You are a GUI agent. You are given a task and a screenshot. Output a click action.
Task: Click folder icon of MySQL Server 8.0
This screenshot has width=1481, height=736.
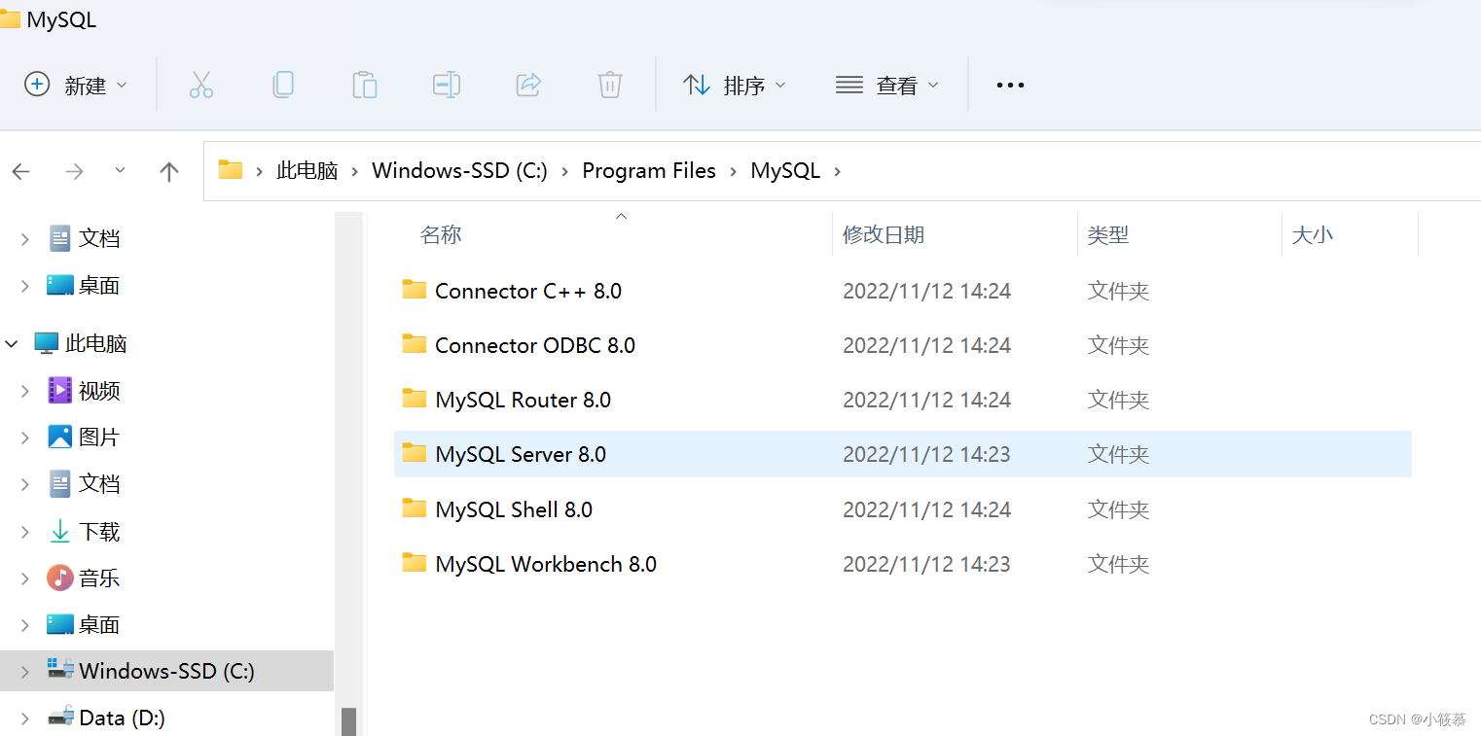coord(415,452)
